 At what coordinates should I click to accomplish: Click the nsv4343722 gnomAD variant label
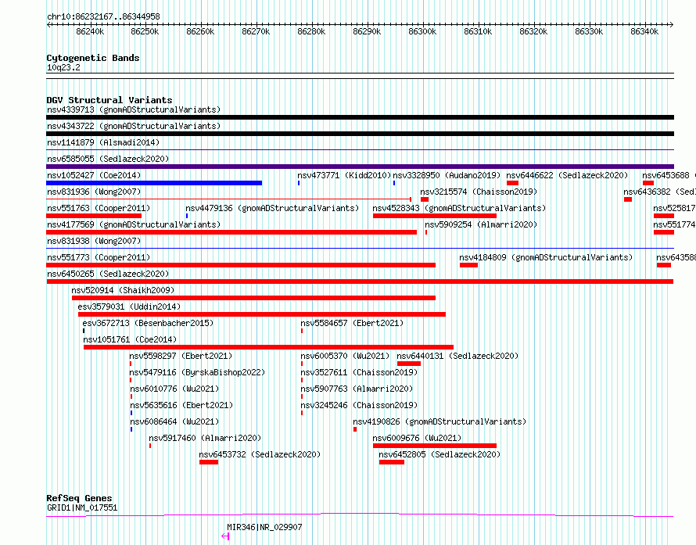pyautogui.click(x=134, y=126)
